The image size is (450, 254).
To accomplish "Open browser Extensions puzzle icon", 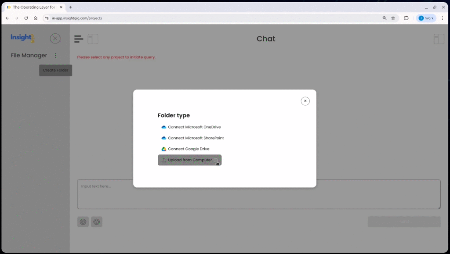I will (406, 18).
